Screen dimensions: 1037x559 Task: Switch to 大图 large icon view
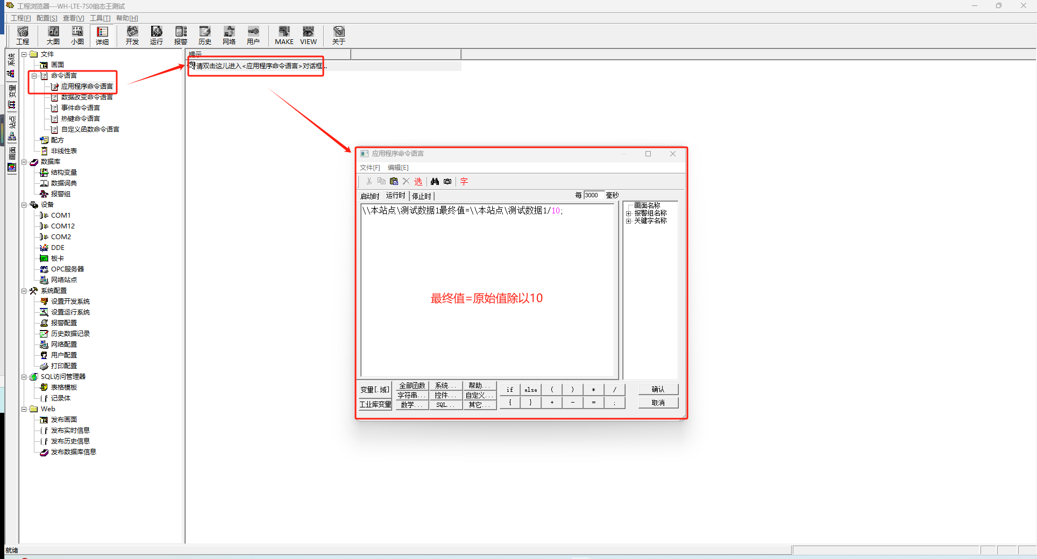[x=53, y=35]
